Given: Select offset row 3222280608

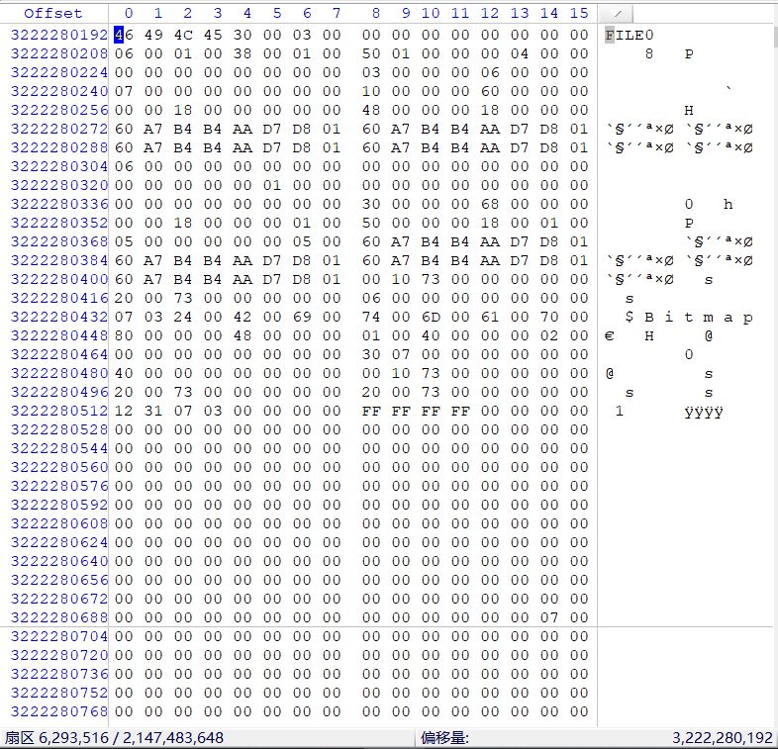Looking at the screenshot, I should tap(59, 523).
